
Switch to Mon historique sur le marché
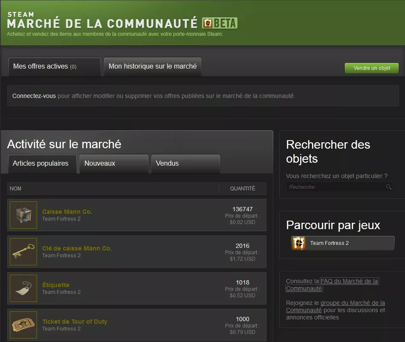pos(152,66)
